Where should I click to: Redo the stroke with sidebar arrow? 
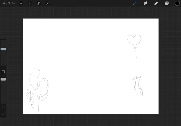pyautogui.click(x=3, y=114)
